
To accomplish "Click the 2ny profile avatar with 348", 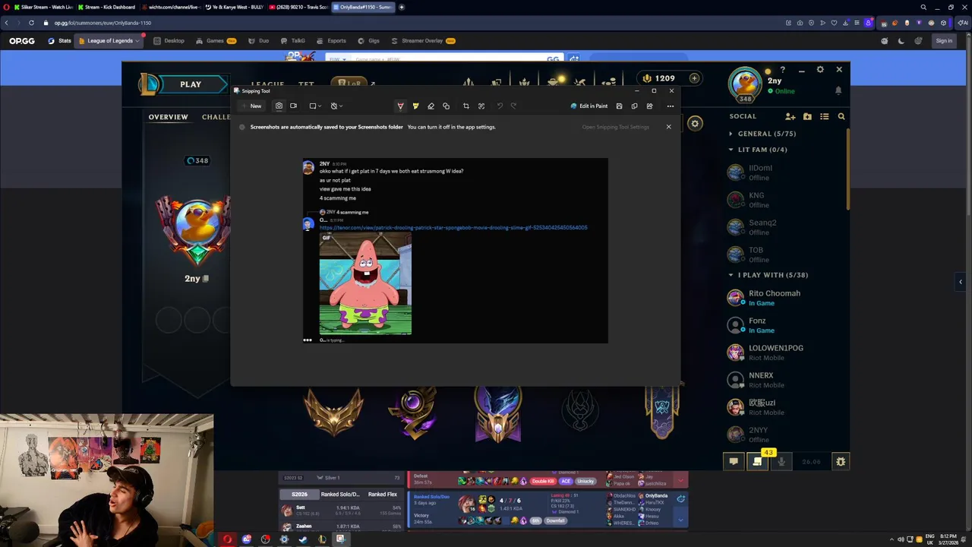I will pyautogui.click(x=746, y=84).
